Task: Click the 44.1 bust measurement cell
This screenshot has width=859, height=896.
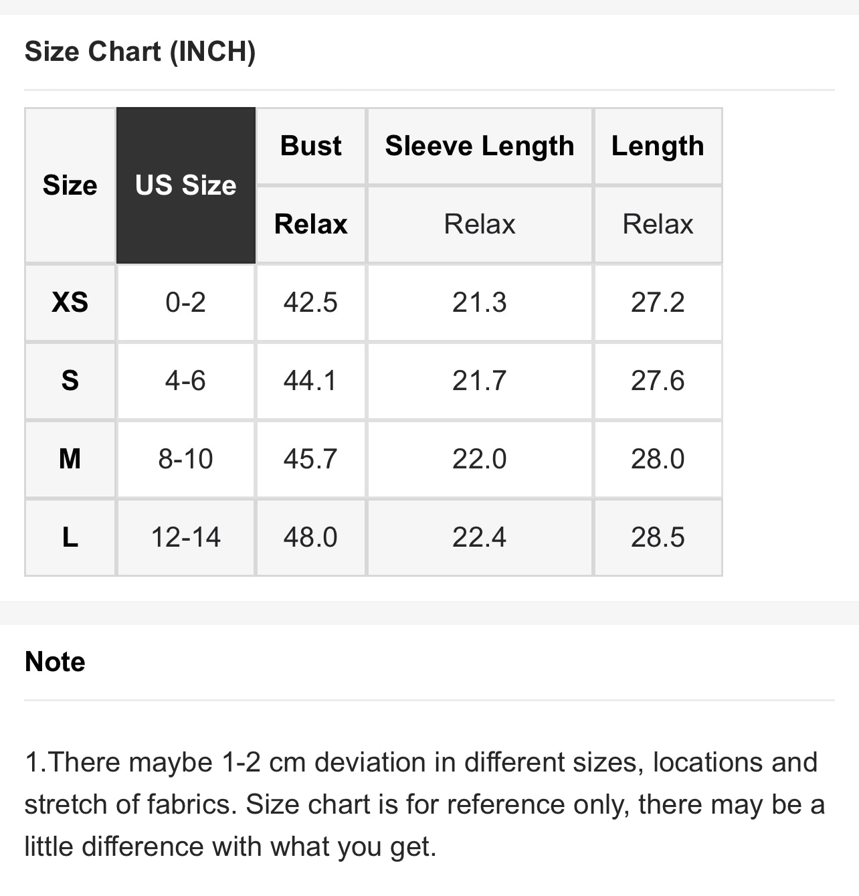Action: (310, 381)
